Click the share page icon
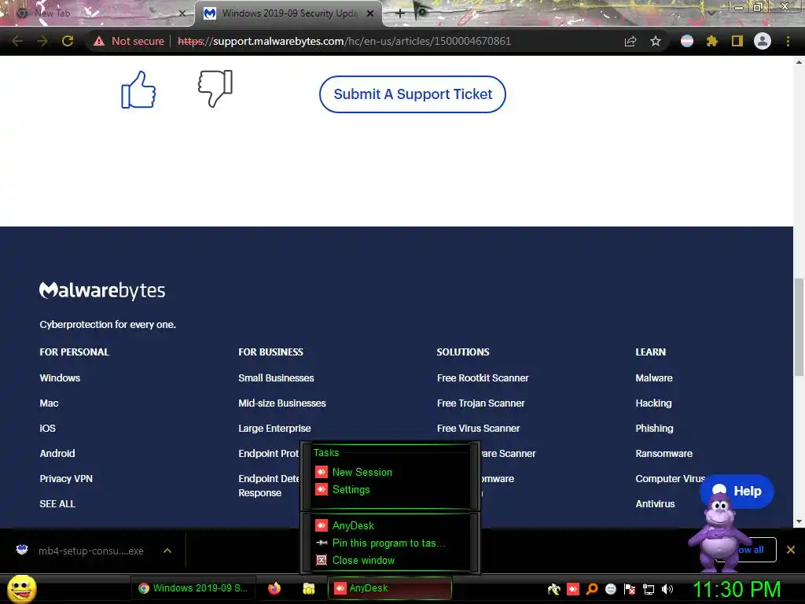This screenshot has height=604, width=805. point(630,41)
